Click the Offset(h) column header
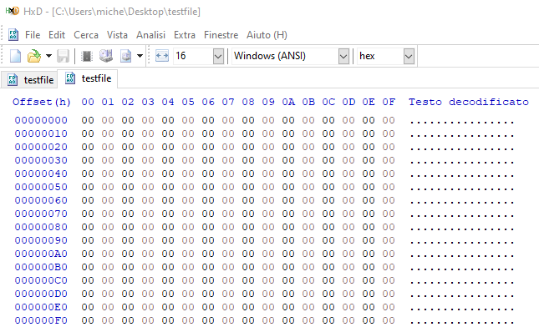 42,102
